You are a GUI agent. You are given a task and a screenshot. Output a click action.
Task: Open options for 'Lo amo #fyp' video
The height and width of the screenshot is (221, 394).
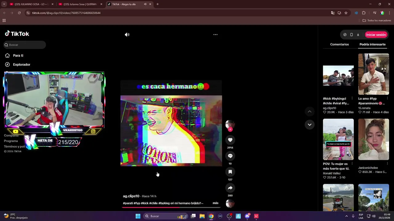pos(387,99)
